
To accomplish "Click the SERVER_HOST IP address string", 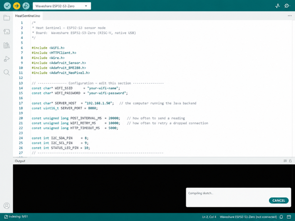I will tap(98, 103).
